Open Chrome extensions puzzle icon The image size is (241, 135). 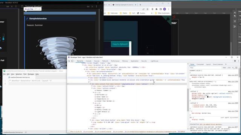coord(157,9)
